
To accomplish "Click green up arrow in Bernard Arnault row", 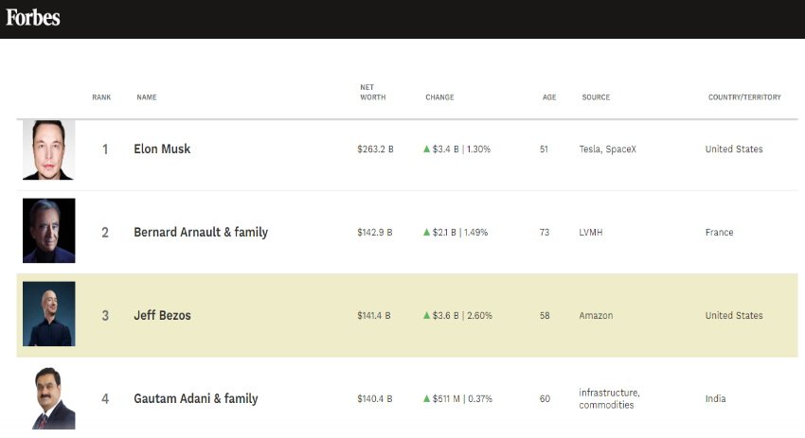I will (x=427, y=233).
